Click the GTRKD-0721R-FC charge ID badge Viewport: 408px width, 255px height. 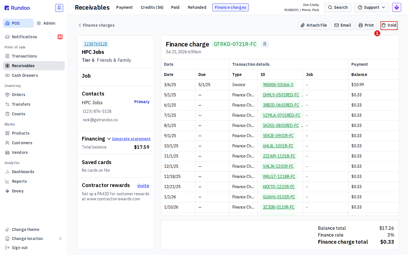pyautogui.click(x=235, y=44)
